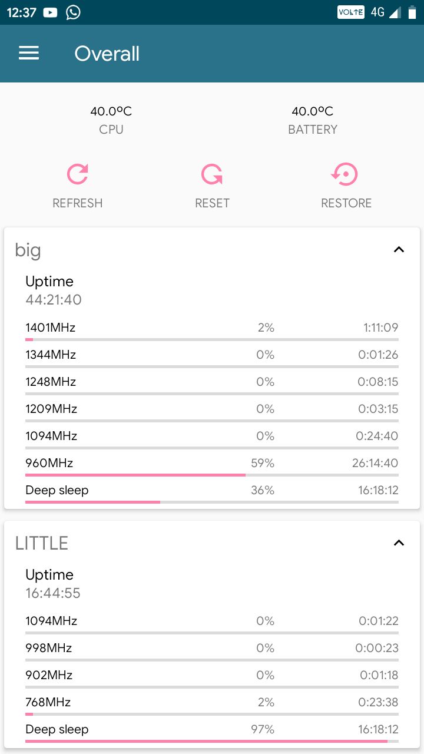This screenshot has width=424, height=754.
Task: Tap the CPU temperature reading
Action: [x=111, y=111]
